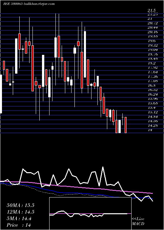This screenshot has width=164, height=230.
Task: Click the 15.4 price axis label
Action: pos(152,108)
